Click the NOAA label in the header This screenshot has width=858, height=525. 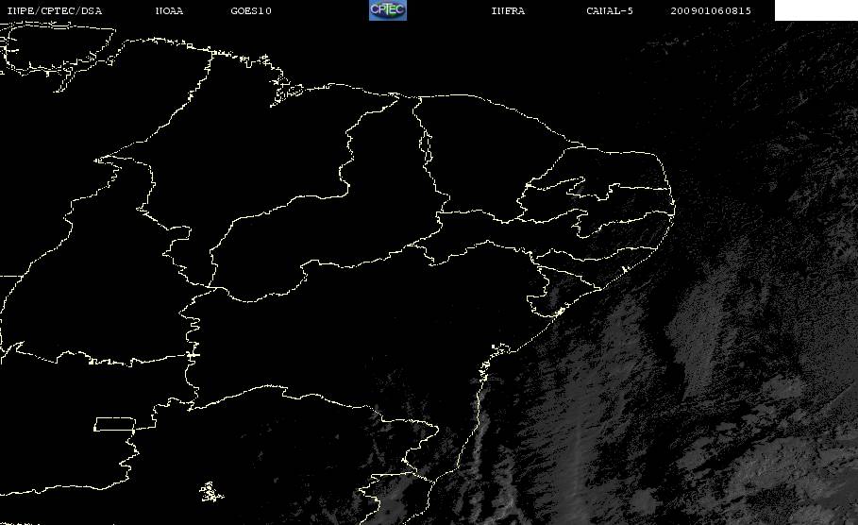pyautogui.click(x=169, y=11)
